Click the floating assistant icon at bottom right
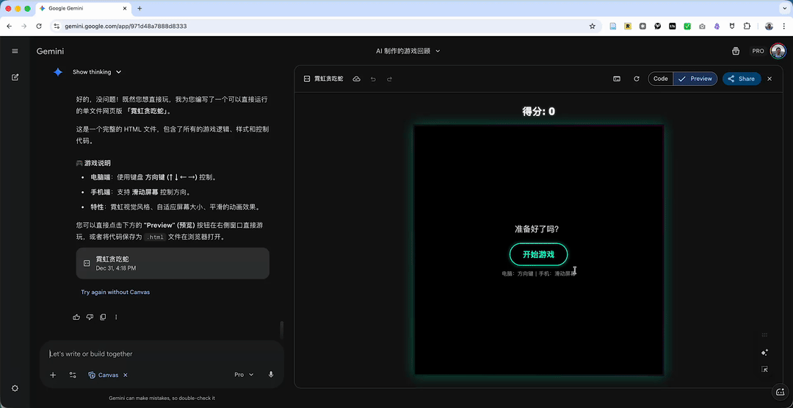 (779, 393)
